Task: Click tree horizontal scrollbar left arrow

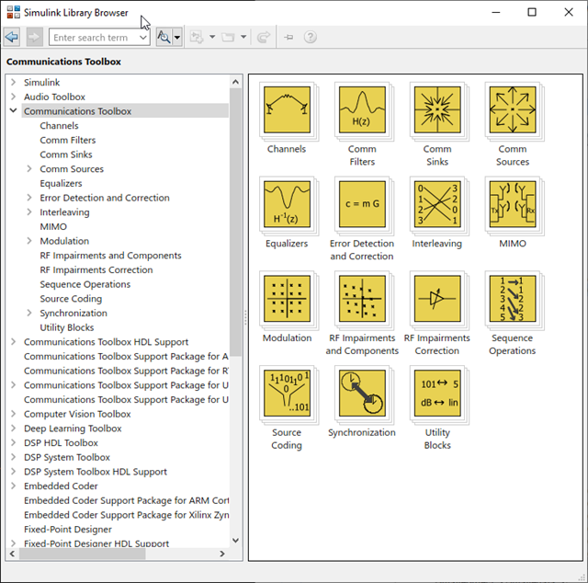Action: 12,554
